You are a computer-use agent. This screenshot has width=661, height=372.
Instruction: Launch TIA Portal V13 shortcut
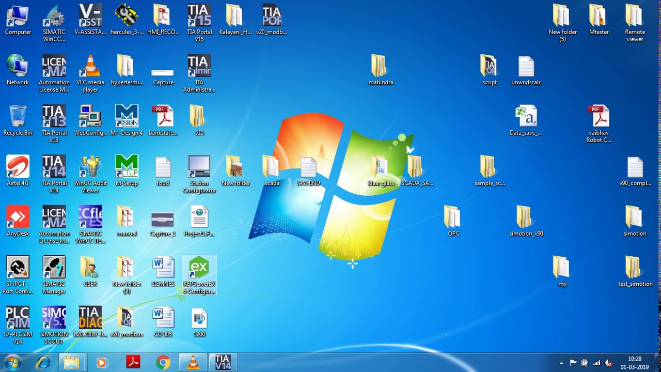click(54, 124)
